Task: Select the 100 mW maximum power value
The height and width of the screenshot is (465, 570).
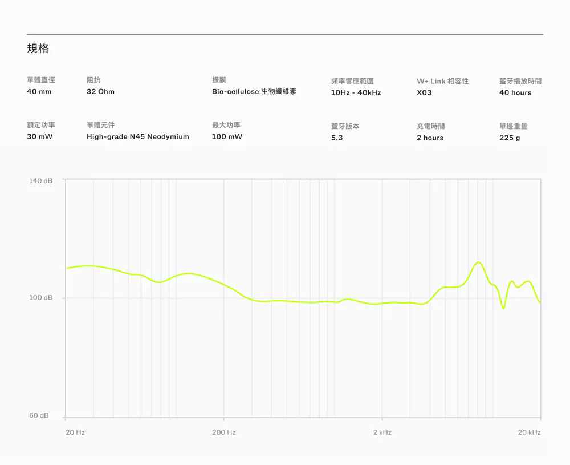Action: point(227,137)
